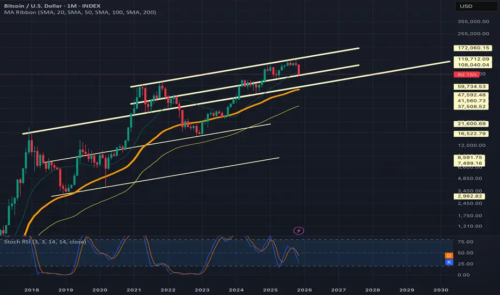The height and width of the screenshot is (295, 500).
Task: Click the 2018 label on time axis
Action: [x=32, y=290]
